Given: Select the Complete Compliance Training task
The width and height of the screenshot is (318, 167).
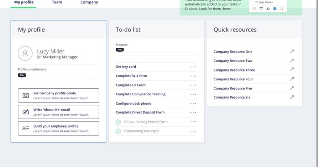Looking at the screenshot, I should [140, 94].
